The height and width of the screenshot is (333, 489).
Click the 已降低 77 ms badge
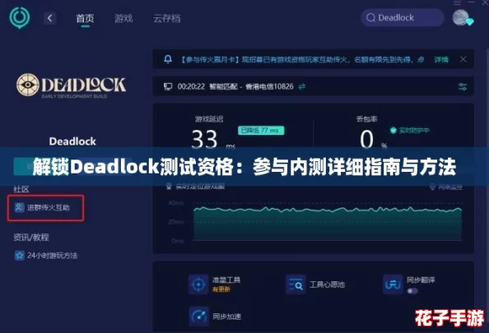pyautogui.click(x=261, y=130)
